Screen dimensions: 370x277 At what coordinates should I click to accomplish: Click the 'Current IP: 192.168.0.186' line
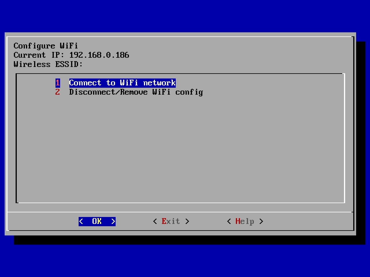[x=71, y=55]
